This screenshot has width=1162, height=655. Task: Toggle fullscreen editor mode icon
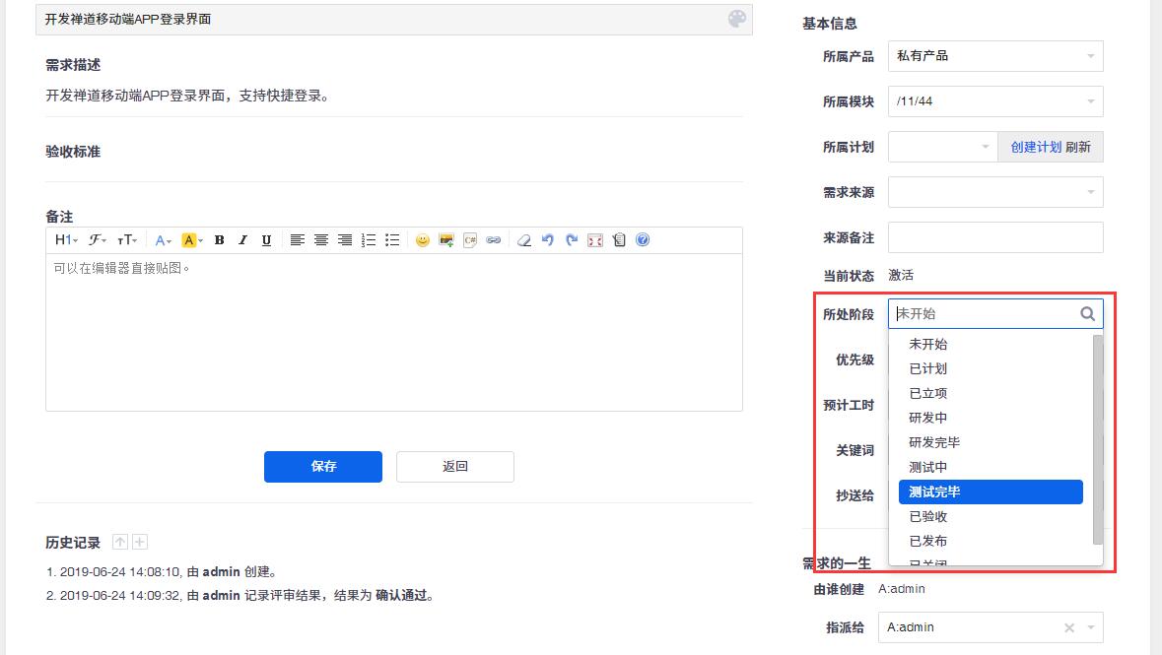(x=595, y=240)
